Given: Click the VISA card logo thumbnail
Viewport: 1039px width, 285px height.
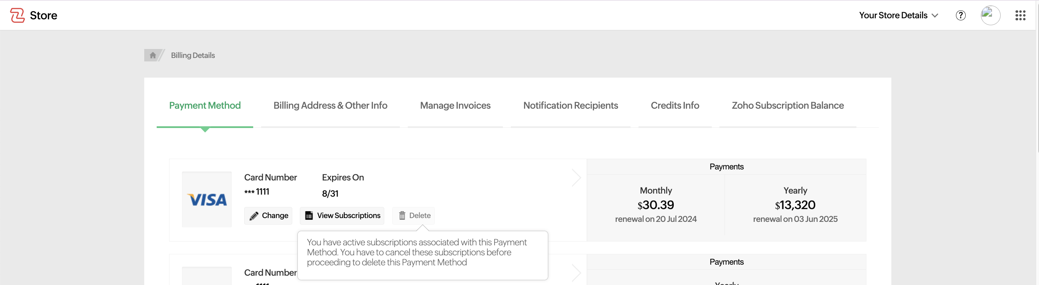Looking at the screenshot, I should point(207,199).
